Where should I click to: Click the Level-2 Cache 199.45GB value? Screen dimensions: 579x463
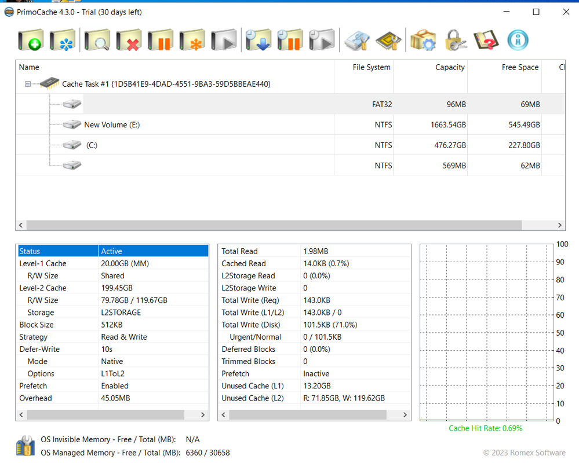click(x=116, y=288)
